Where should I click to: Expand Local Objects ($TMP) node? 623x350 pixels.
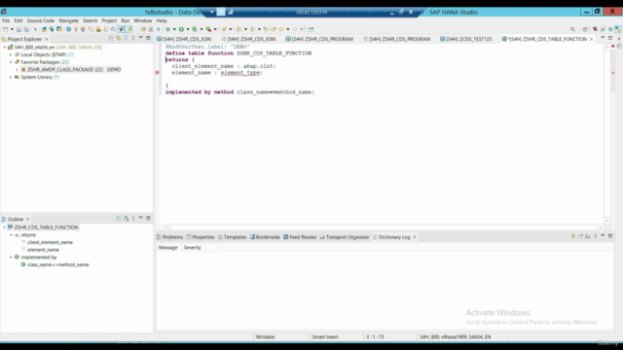pyautogui.click(x=11, y=54)
